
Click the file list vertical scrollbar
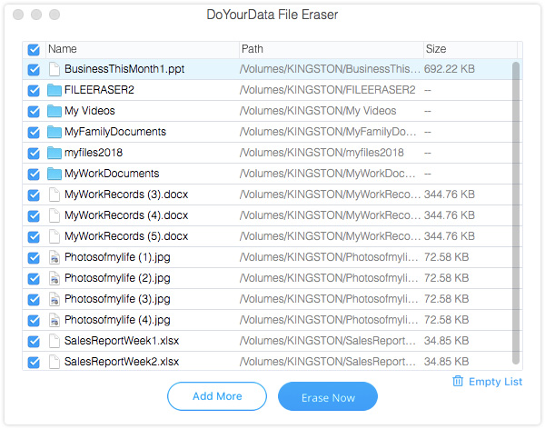[x=516, y=213]
